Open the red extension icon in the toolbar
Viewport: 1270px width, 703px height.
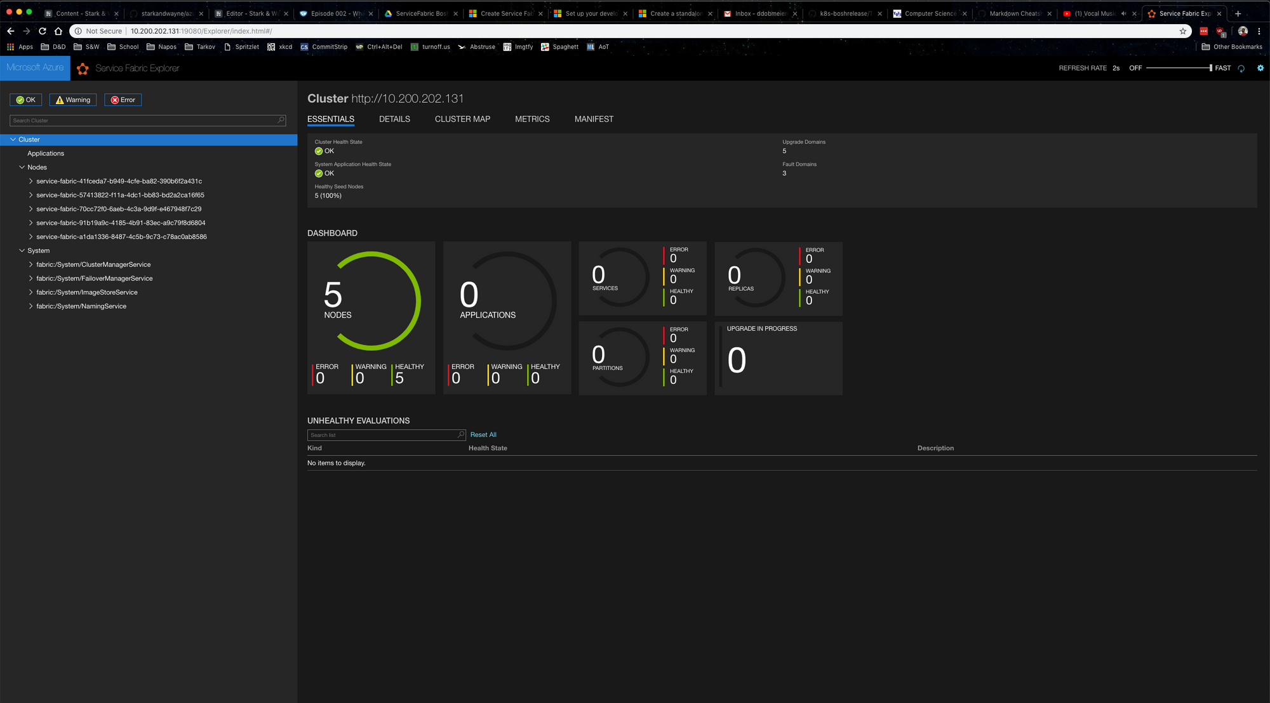[x=1204, y=31]
